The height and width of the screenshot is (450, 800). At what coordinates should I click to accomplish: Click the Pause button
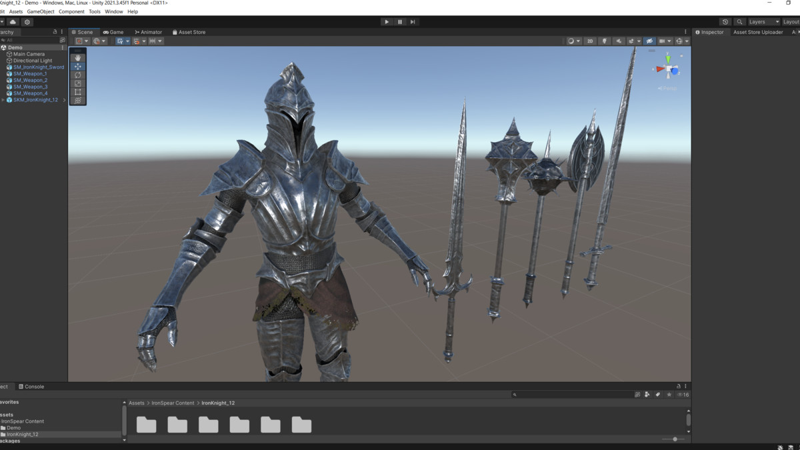tap(400, 22)
